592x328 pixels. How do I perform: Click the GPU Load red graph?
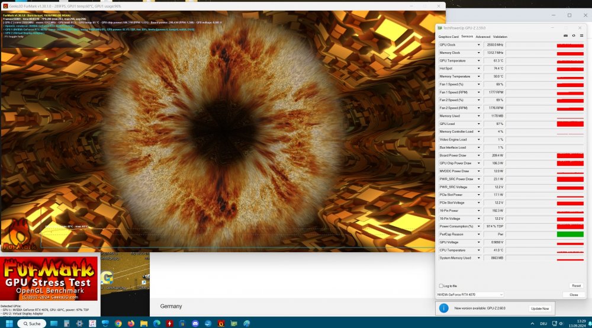pos(570,124)
